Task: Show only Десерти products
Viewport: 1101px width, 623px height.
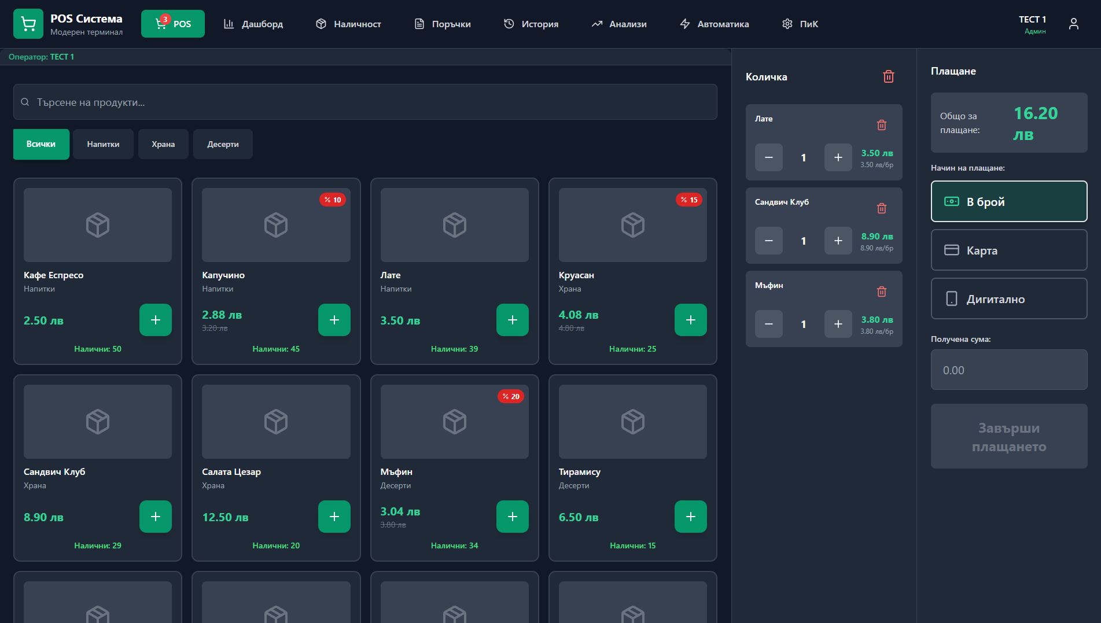Action: (223, 144)
